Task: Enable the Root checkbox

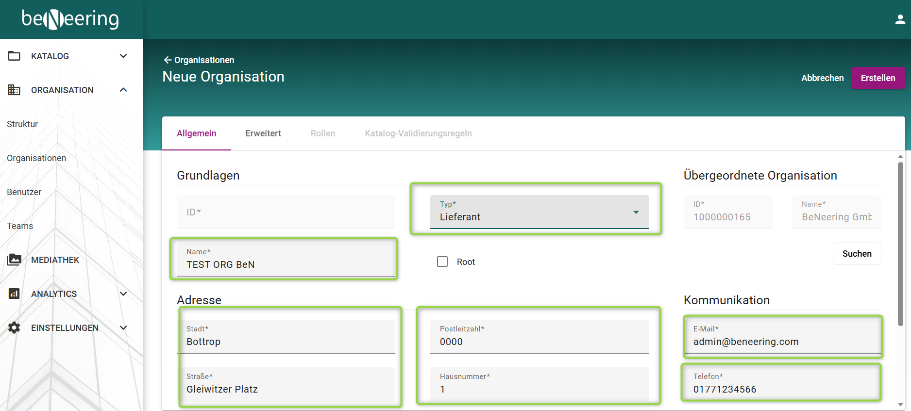Action: 442,262
